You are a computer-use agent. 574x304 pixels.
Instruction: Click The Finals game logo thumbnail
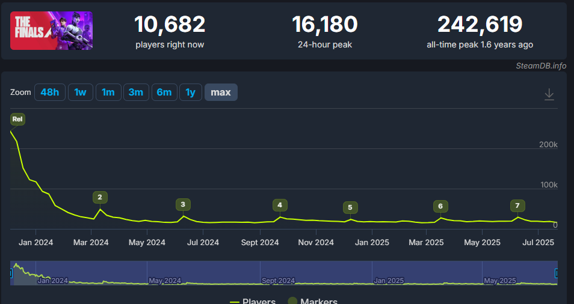pyautogui.click(x=51, y=31)
